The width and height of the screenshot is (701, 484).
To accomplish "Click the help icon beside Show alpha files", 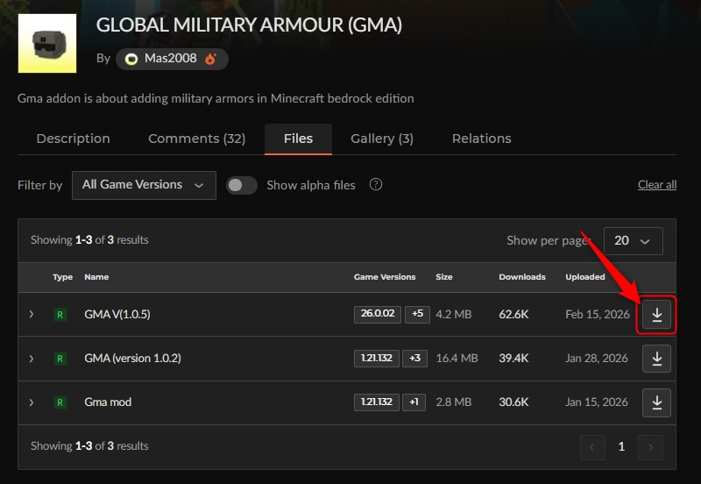I will tap(376, 184).
